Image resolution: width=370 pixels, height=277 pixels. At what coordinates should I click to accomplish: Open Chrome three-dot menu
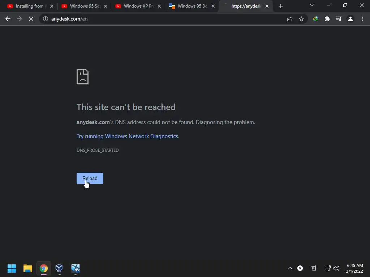(x=362, y=19)
